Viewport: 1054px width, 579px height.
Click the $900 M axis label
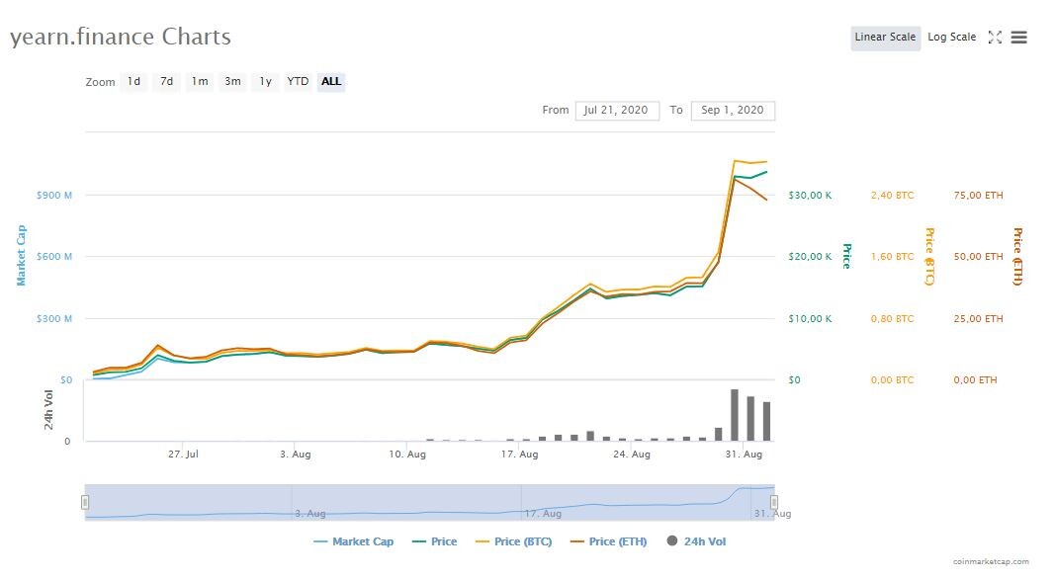54,196
